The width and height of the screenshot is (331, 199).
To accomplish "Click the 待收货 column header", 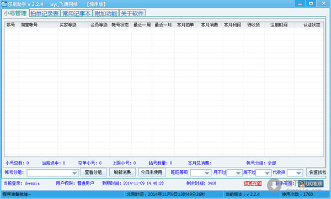I will [253, 25].
